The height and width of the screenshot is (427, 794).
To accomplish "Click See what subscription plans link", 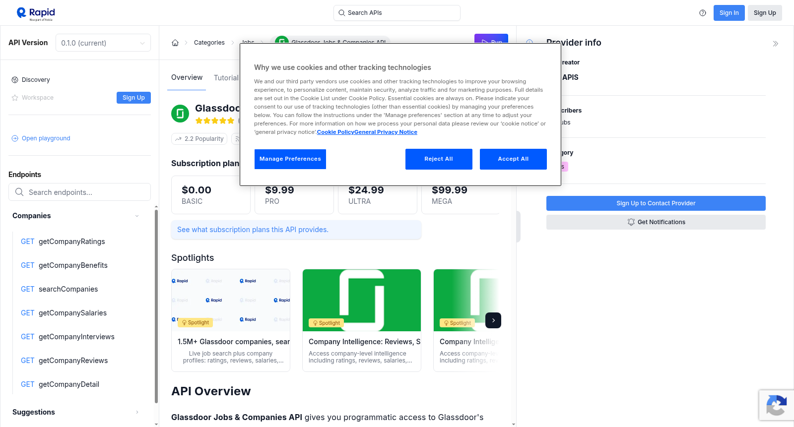I will (253, 230).
